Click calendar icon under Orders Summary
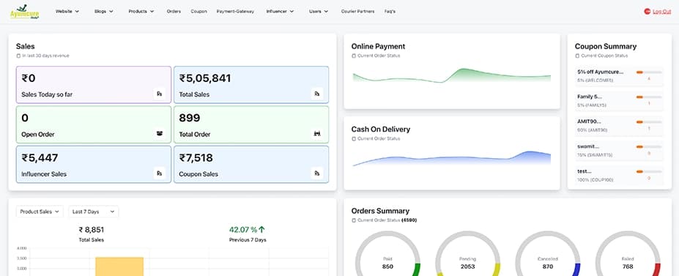The image size is (679, 276). click(x=353, y=220)
